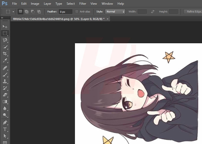Open the Layer menu

pos(47,4)
